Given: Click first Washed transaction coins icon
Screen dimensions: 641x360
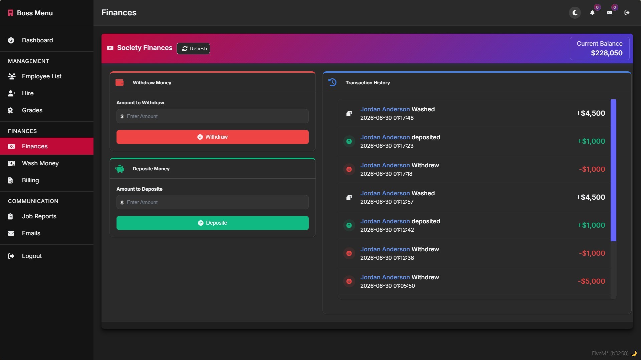Looking at the screenshot, I should point(349,113).
